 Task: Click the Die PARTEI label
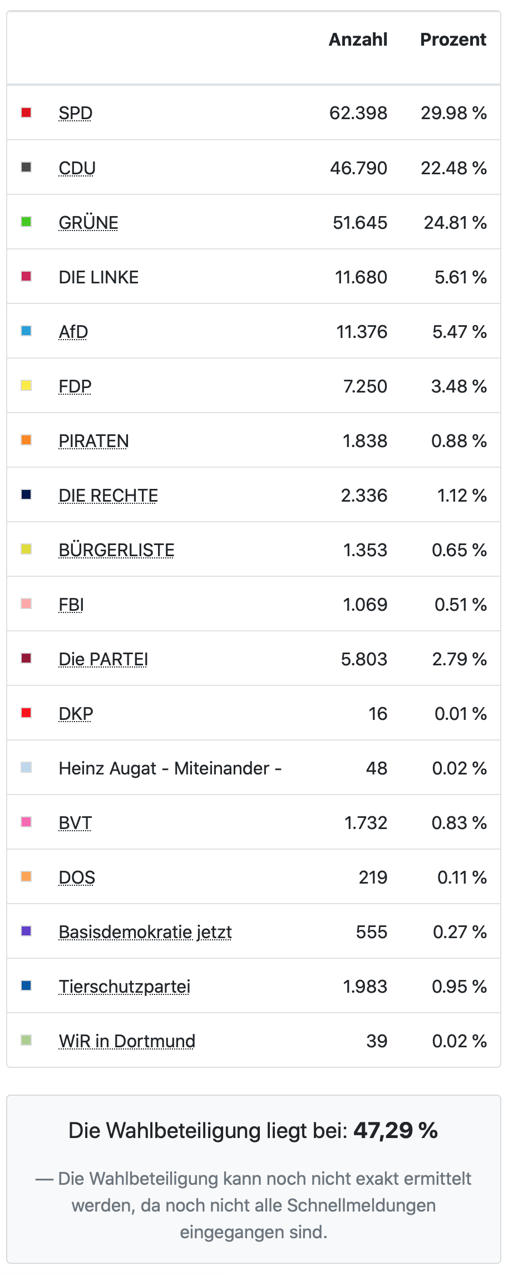(x=103, y=659)
